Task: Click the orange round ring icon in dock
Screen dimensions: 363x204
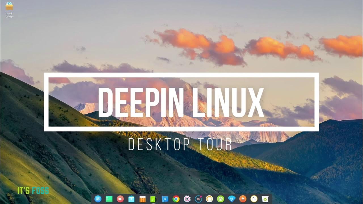Action: click(209, 199)
